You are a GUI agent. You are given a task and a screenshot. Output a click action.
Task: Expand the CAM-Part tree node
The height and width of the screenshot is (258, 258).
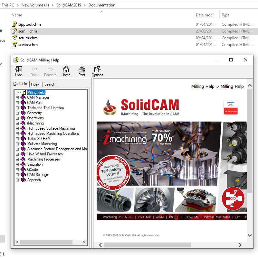point(17,103)
